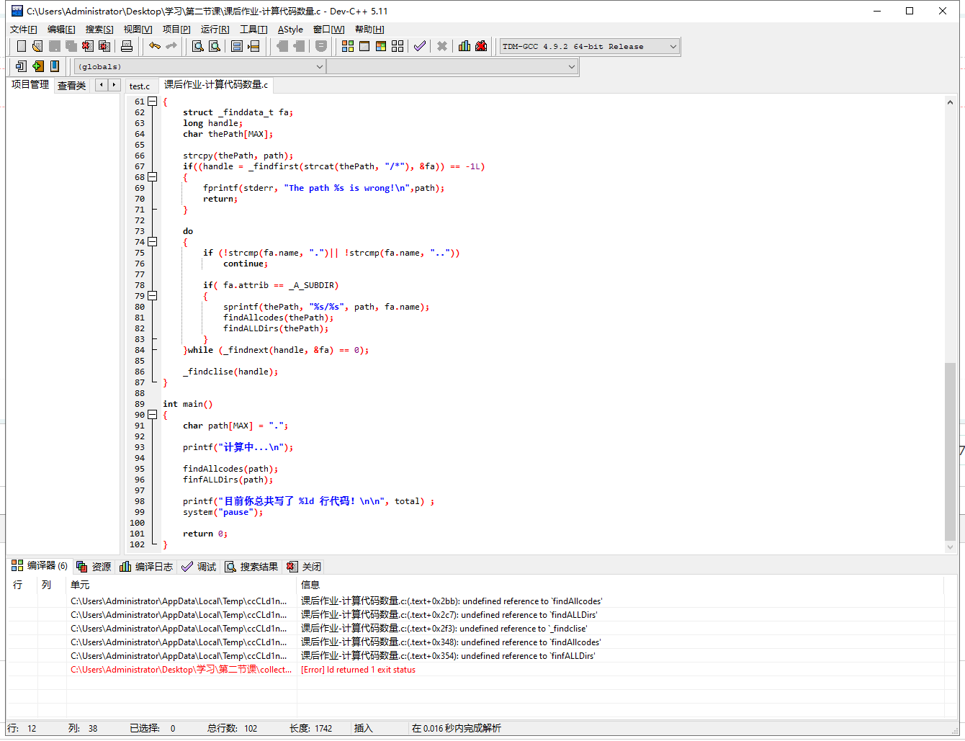The width and height of the screenshot is (965, 741).
Task: Click the Compile icon with four colored squares
Action: coord(348,46)
